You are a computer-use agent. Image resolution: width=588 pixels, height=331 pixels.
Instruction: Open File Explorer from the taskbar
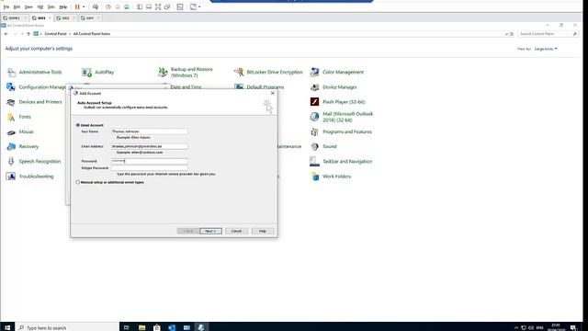tap(141, 327)
